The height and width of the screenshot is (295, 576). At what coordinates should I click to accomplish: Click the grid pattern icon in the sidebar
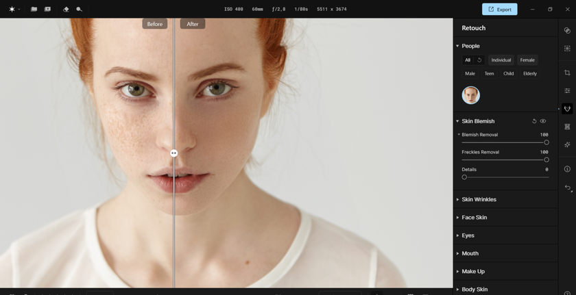(567, 127)
